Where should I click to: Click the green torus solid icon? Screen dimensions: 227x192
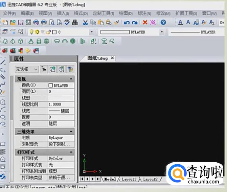click(x=73, y=41)
